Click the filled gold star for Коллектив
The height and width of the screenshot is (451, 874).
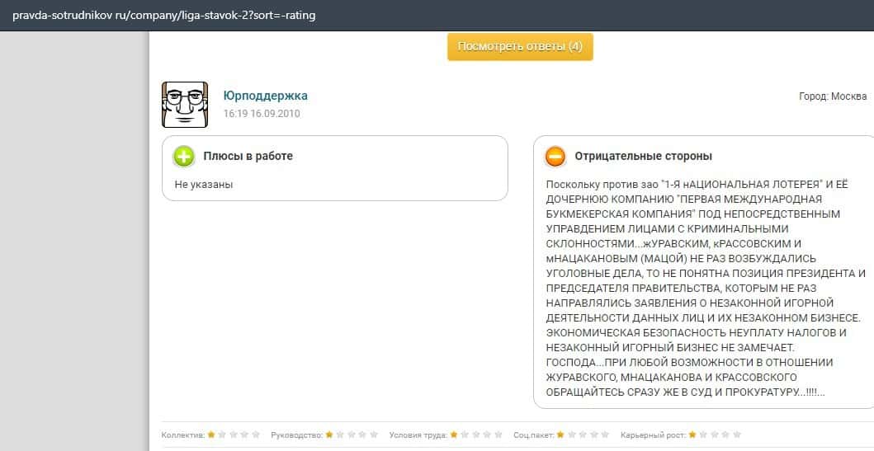[x=211, y=434]
